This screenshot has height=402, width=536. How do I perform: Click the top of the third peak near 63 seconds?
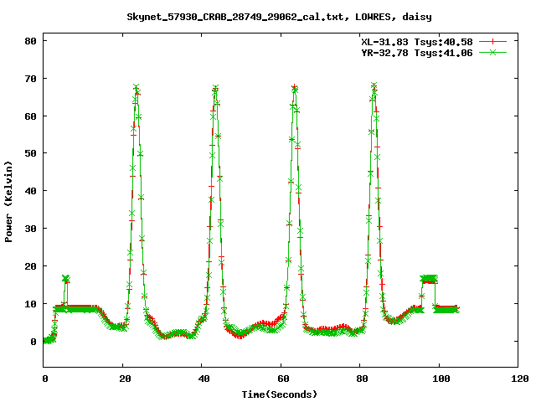click(x=294, y=88)
